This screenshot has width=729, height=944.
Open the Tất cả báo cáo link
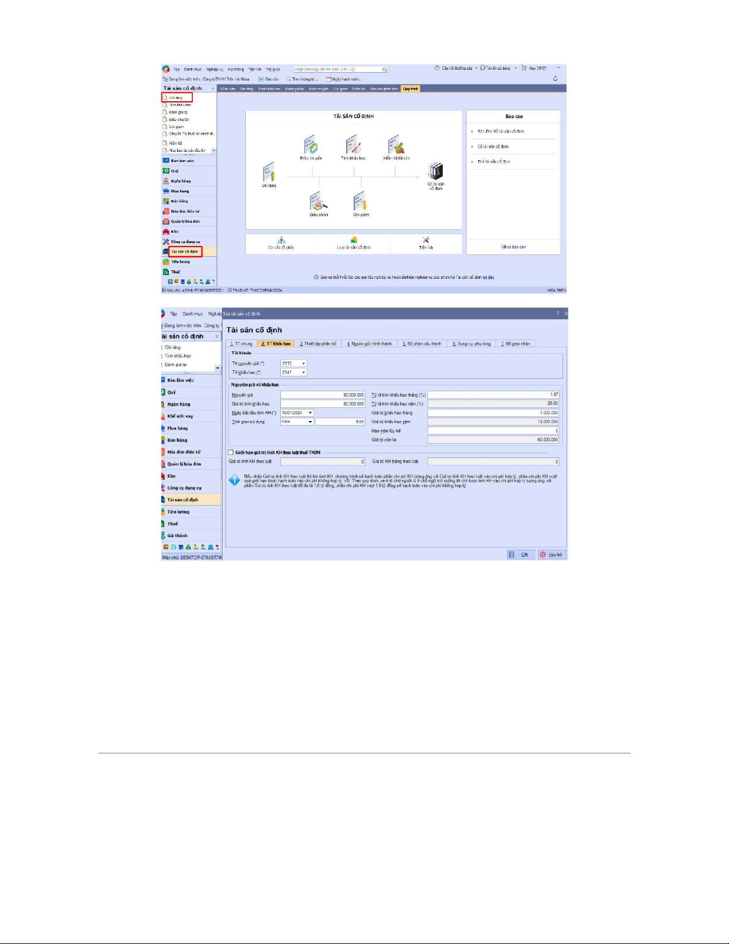tap(513, 247)
